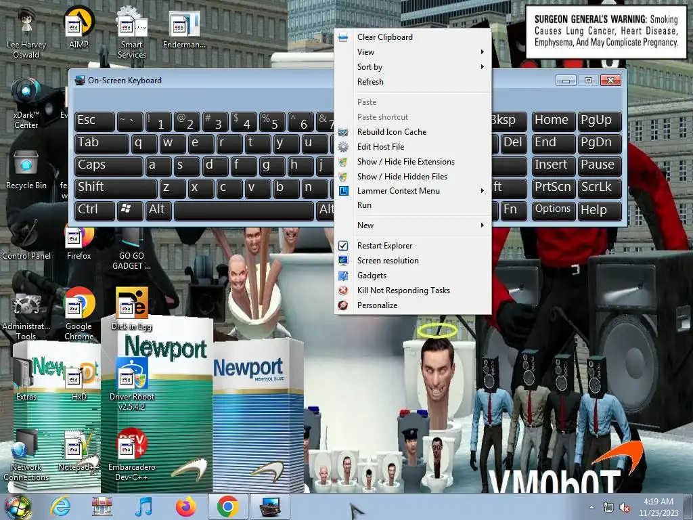Open xDark Center desktop icon
Screen dimensions: 693x520
coord(26,104)
